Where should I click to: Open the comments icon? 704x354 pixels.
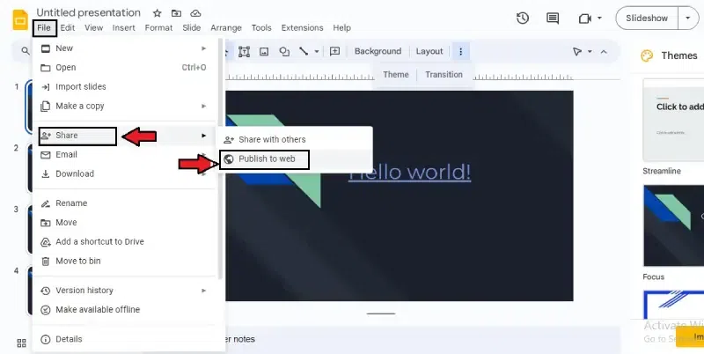point(553,18)
